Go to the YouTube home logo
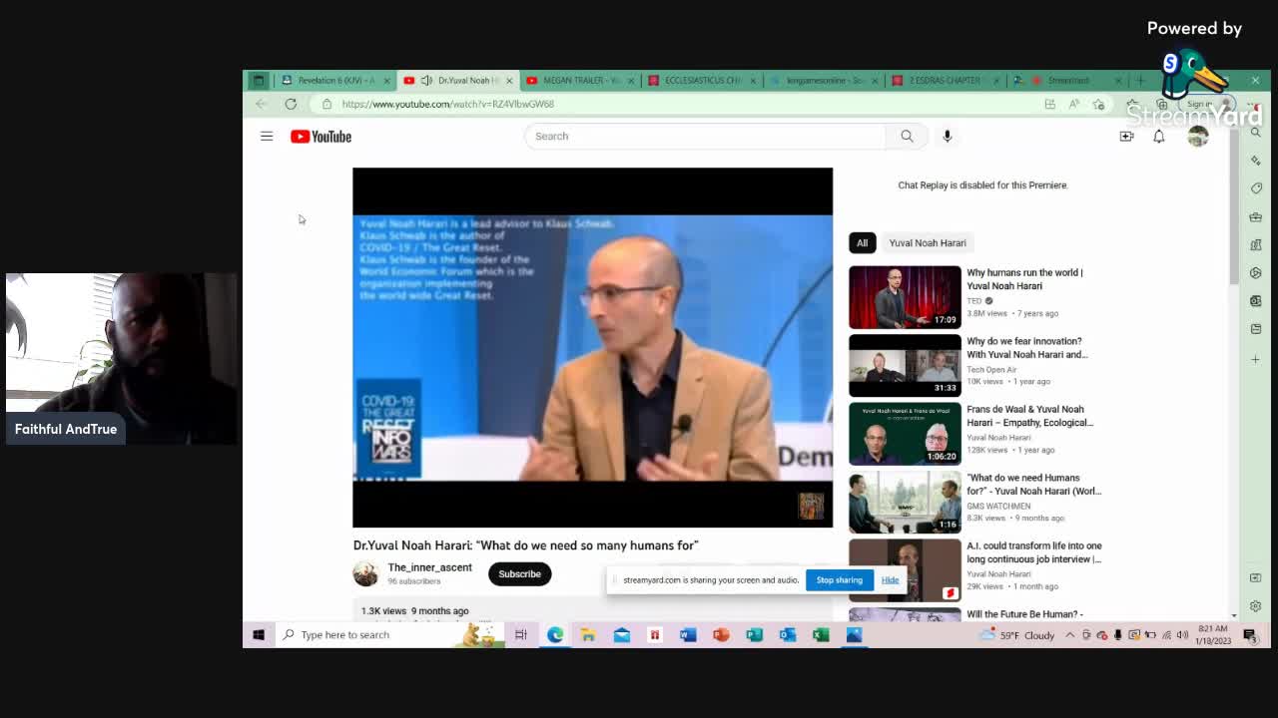1278x718 pixels. [320, 137]
